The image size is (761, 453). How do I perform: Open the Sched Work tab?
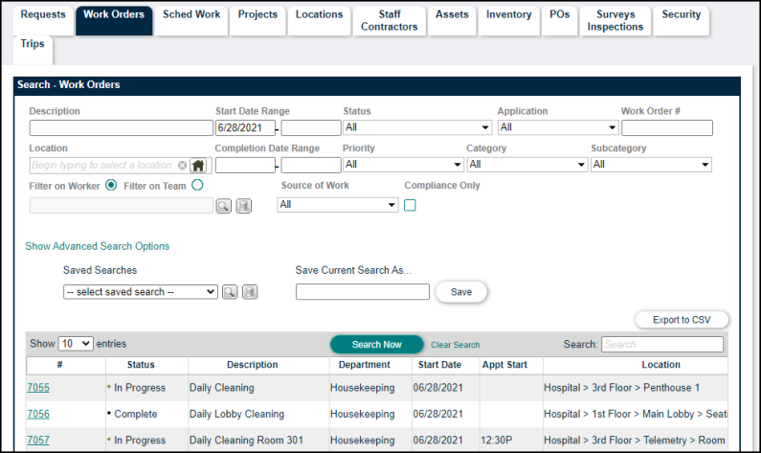191,20
